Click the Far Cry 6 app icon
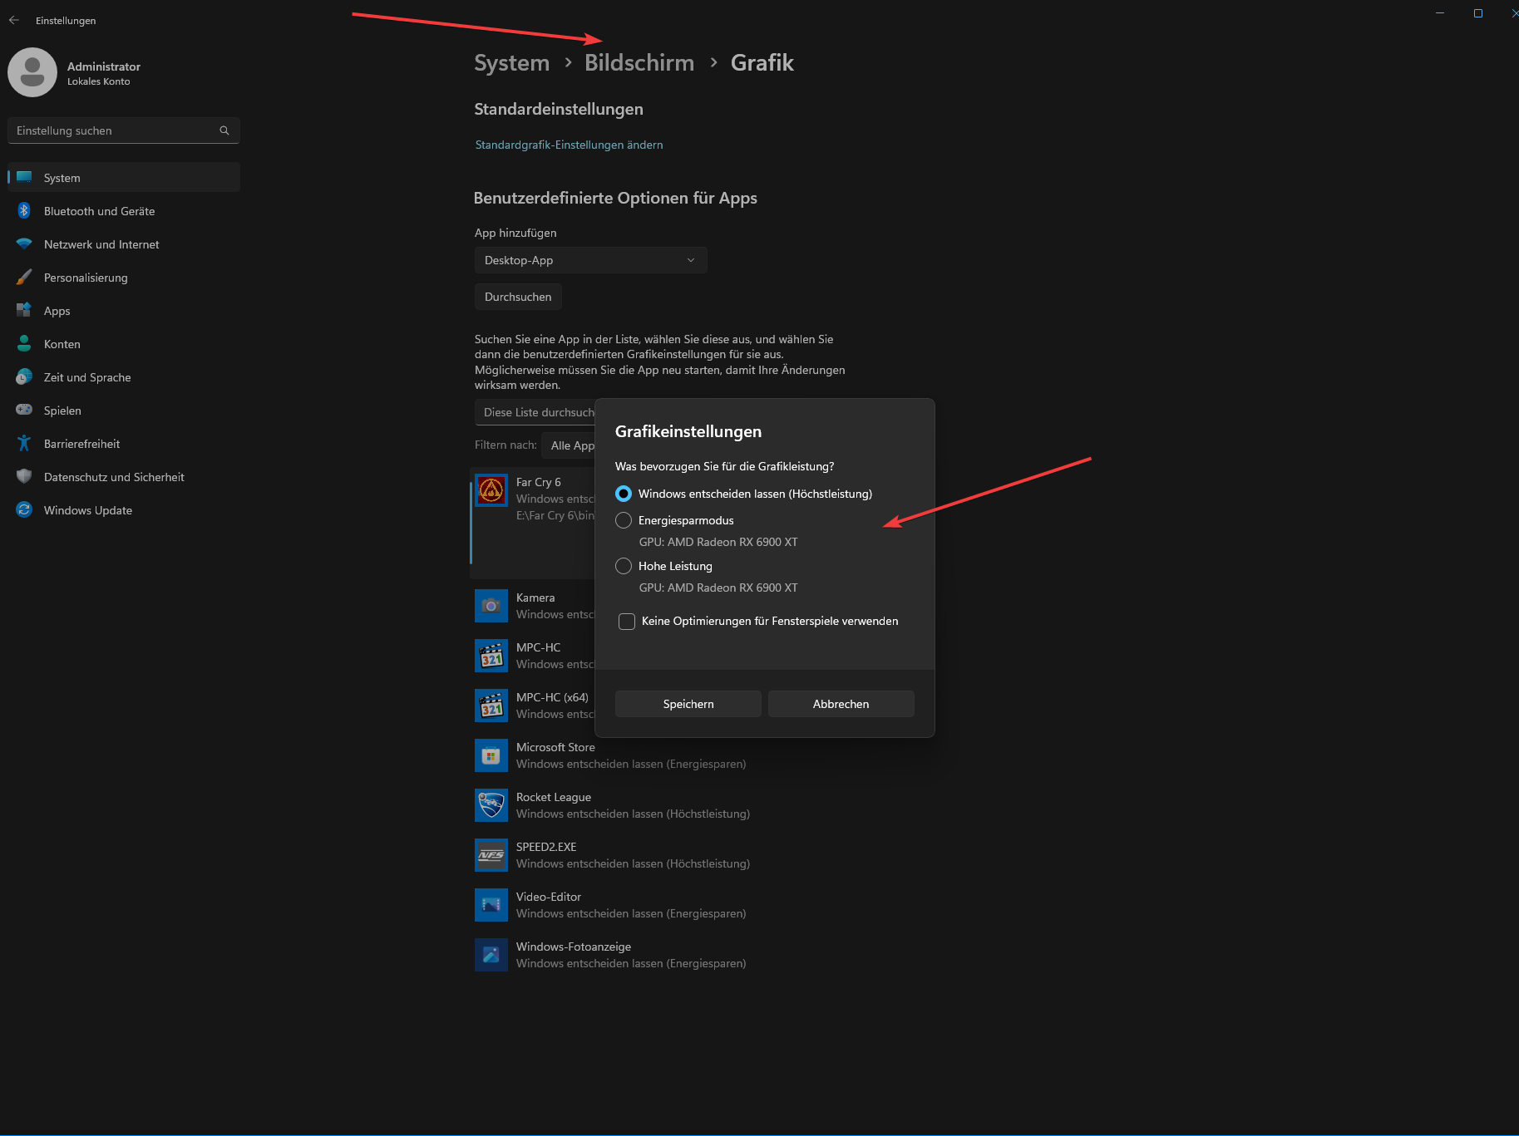Image resolution: width=1519 pixels, height=1136 pixels. click(491, 490)
